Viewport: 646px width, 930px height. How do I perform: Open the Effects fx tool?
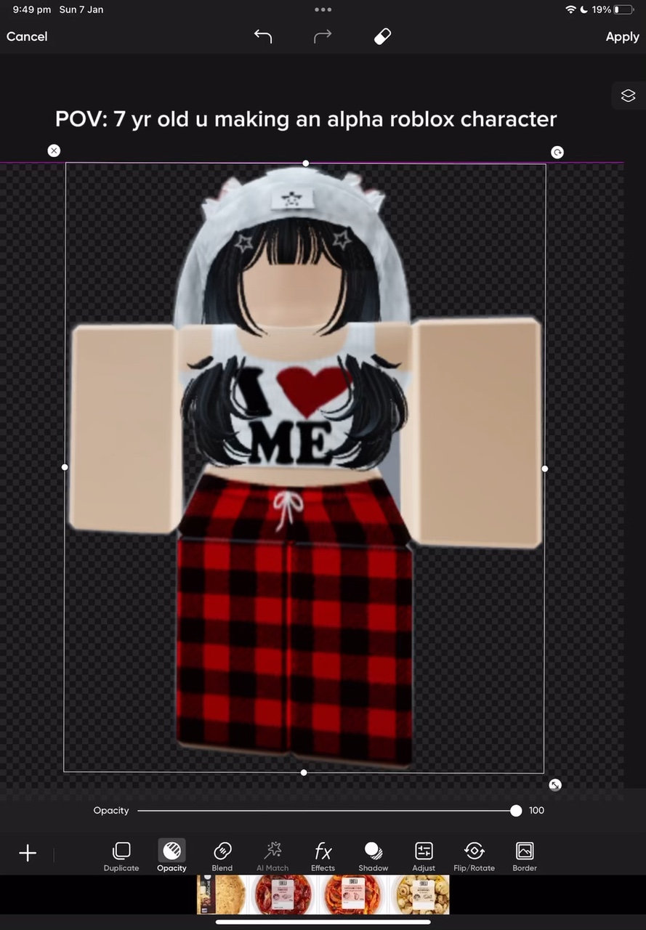pyautogui.click(x=323, y=856)
